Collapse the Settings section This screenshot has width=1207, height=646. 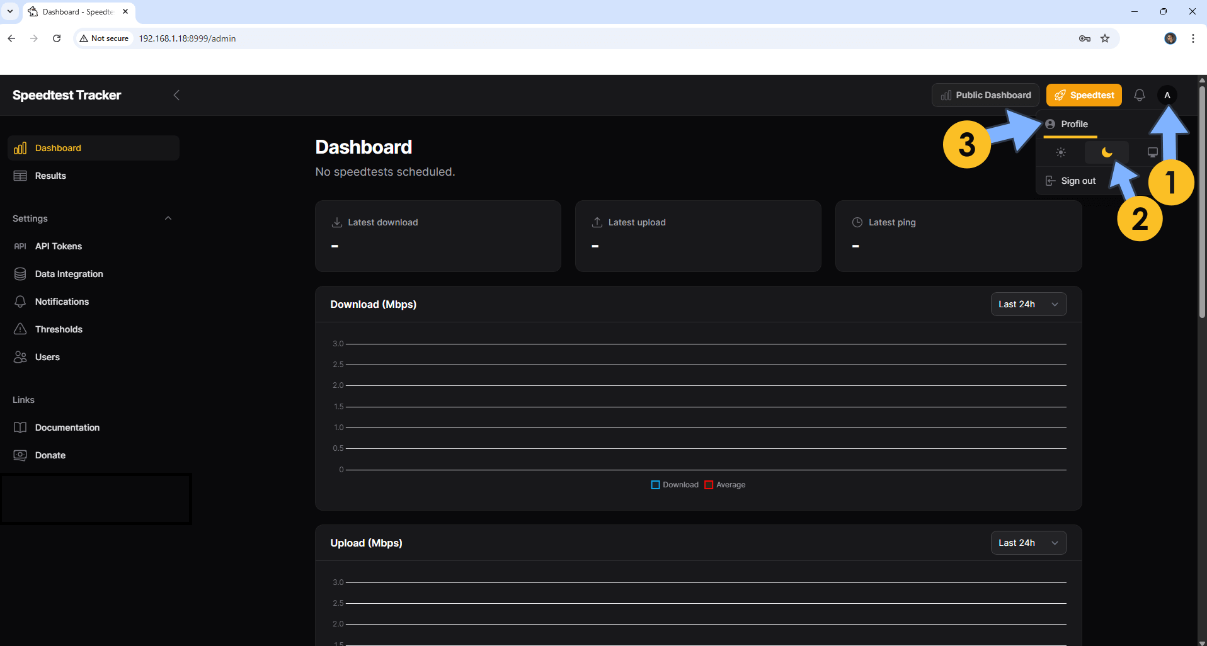(x=168, y=218)
